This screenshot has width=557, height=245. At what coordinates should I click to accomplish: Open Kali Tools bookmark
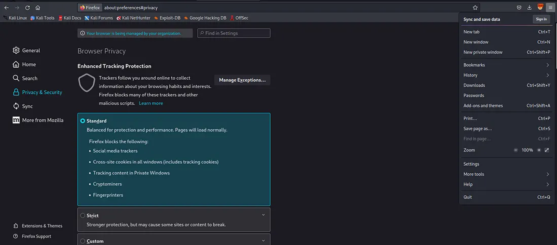(x=42, y=18)
